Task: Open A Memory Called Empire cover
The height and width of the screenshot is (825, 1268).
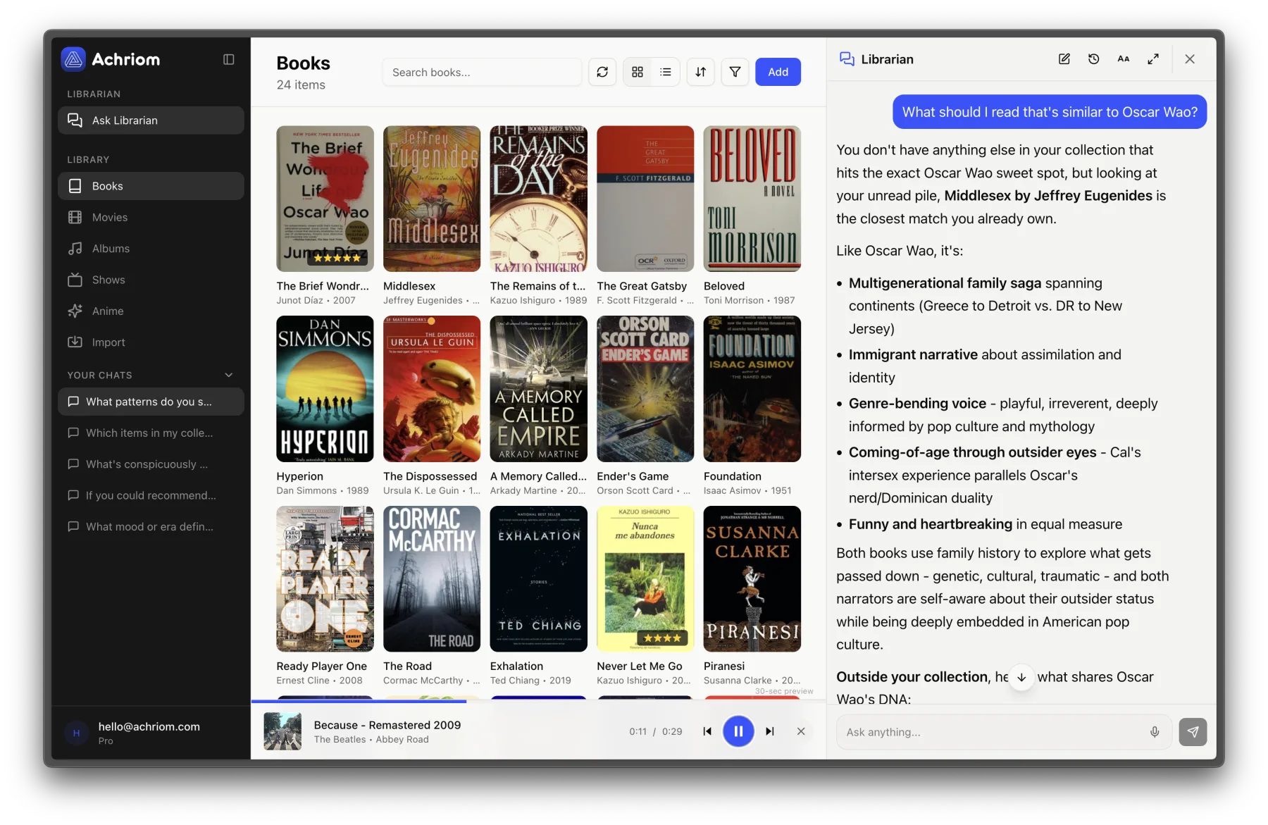Action: click(539, 389)
